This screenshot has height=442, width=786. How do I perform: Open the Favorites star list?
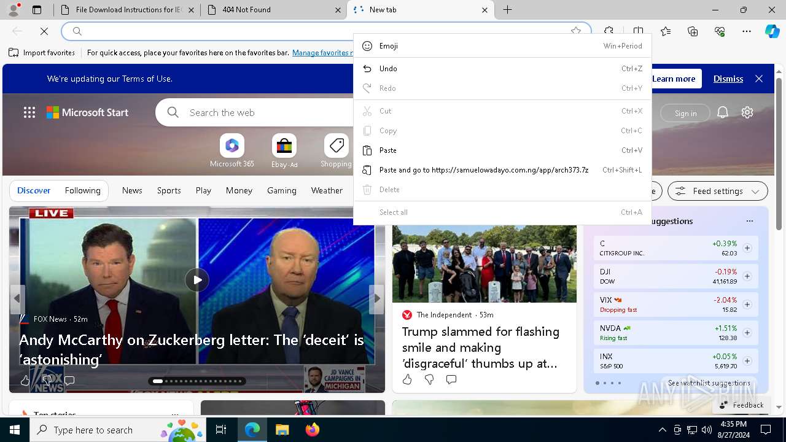(666, 31)
